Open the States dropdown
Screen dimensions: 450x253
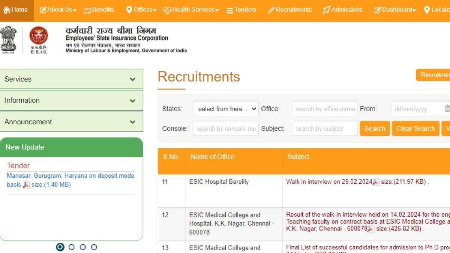[x=226, y=109]
